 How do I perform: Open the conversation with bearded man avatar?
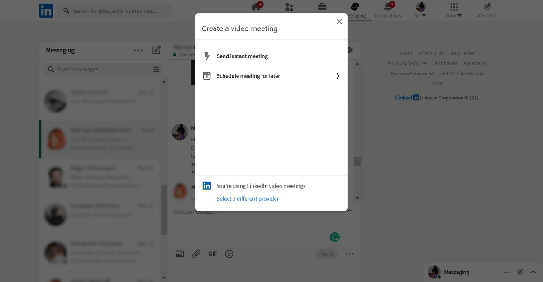100,176
